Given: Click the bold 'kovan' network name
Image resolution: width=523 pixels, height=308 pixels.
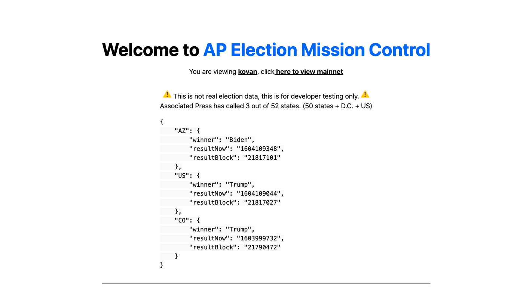Looking at the screenshot, I should (x=248, y=72).
